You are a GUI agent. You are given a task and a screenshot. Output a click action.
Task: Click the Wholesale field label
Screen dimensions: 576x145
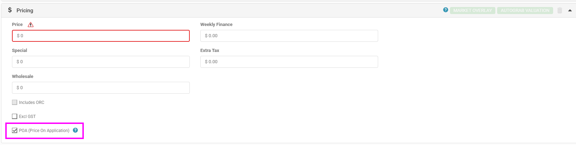(x=23, y=77)
